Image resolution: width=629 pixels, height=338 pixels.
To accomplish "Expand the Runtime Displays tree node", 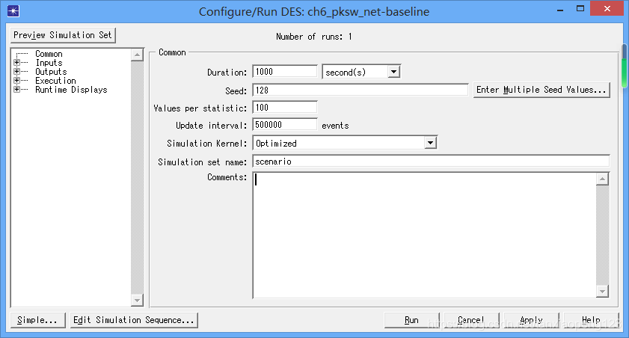I will pyautogui.click(x=17, y=90).
